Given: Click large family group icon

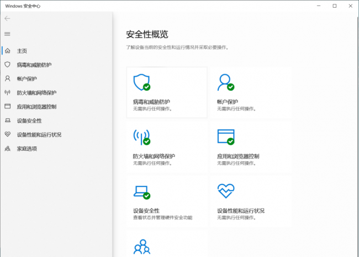Looking at the screenshot, I should click(142, 247).
